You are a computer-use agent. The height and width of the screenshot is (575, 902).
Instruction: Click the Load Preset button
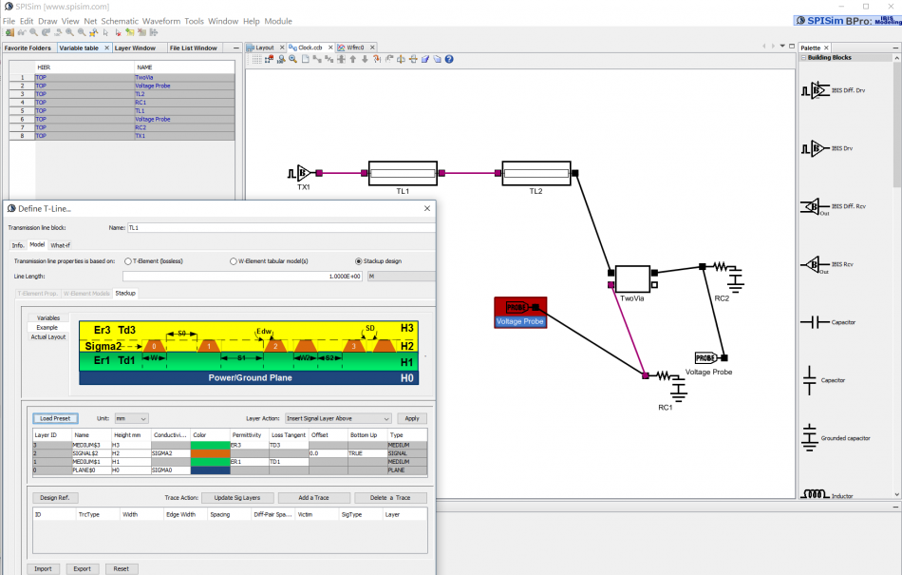[x=55, y=418]
